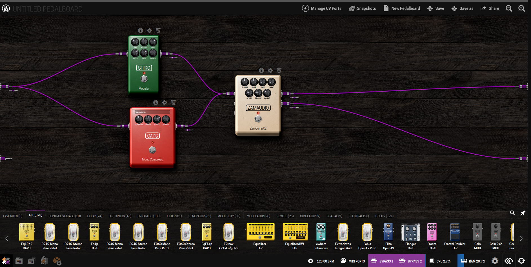Click the refresh/update icon in bottom bar
Viewport: 531px width, 267px height.
pyautogui.click(x=521, y=261)
